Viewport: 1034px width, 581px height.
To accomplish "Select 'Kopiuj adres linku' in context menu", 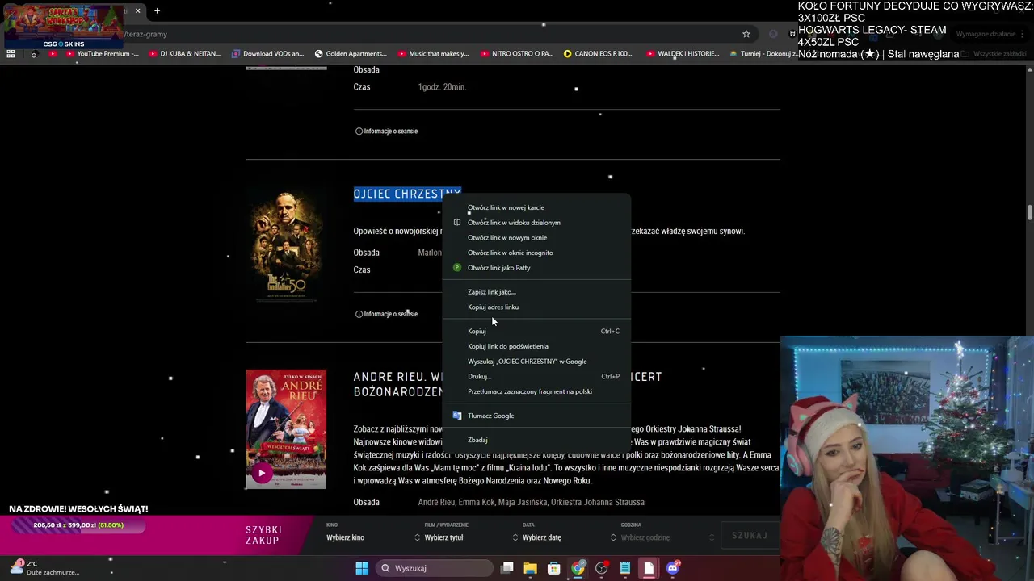I will (x=536, y=307).
